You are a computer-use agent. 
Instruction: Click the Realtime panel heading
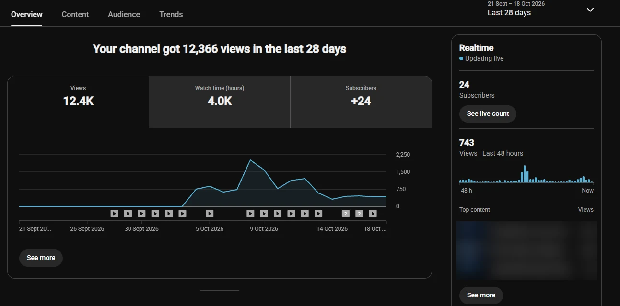click(476, 48)
